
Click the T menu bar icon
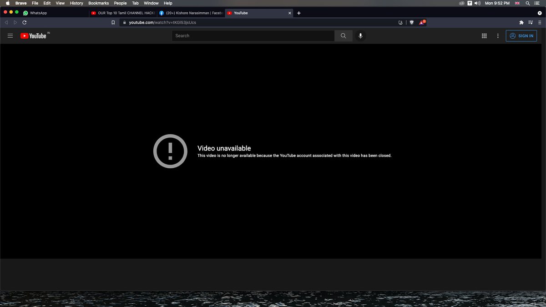pyautogui.click(x=470, y=3)
